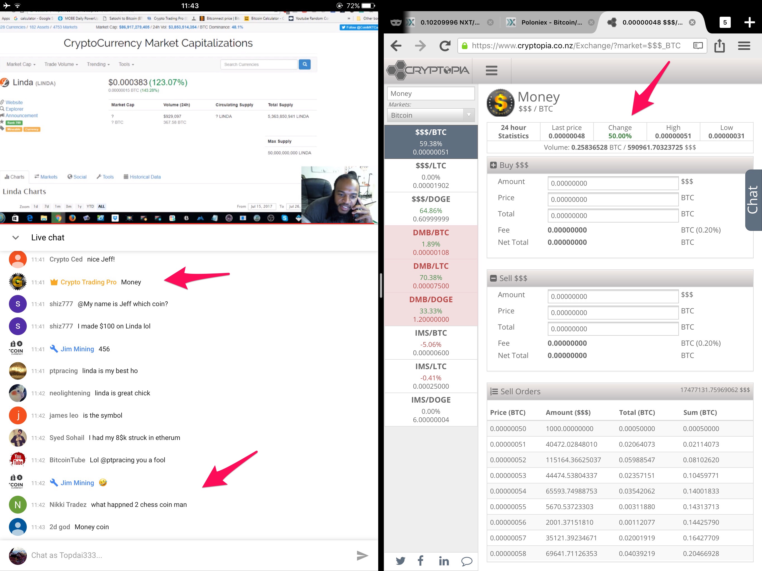Collapse the Buy $$$ panel
762x571 pixels.
493,165
